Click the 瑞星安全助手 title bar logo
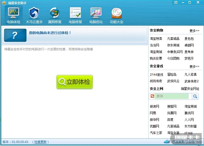 coord(4,3)
